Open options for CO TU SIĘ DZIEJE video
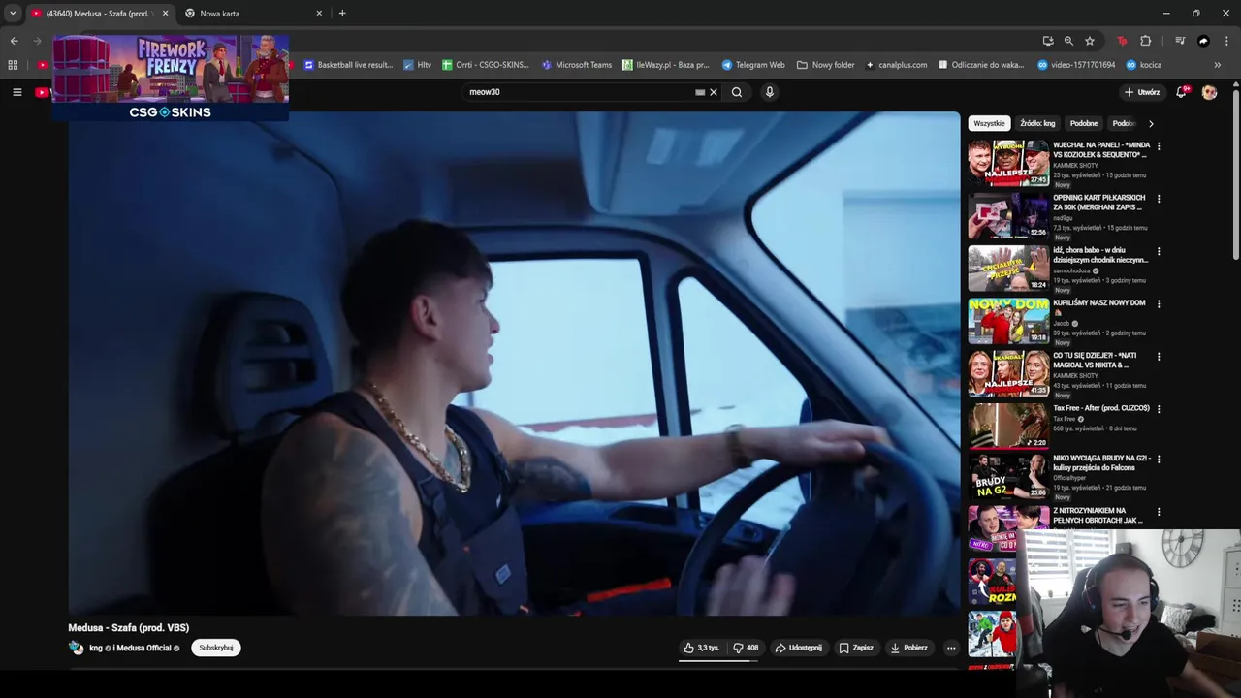 [x=1159, y=356]
